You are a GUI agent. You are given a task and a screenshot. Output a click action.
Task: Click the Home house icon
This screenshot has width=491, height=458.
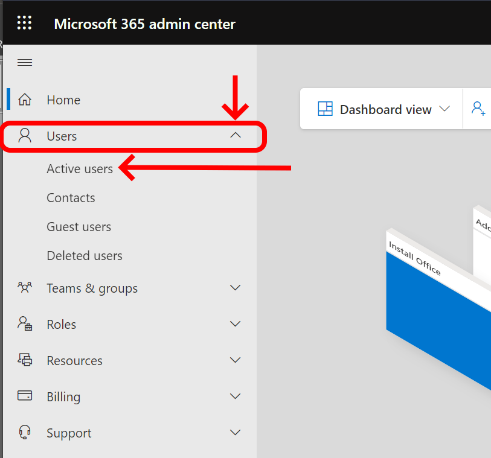point(25,100)
